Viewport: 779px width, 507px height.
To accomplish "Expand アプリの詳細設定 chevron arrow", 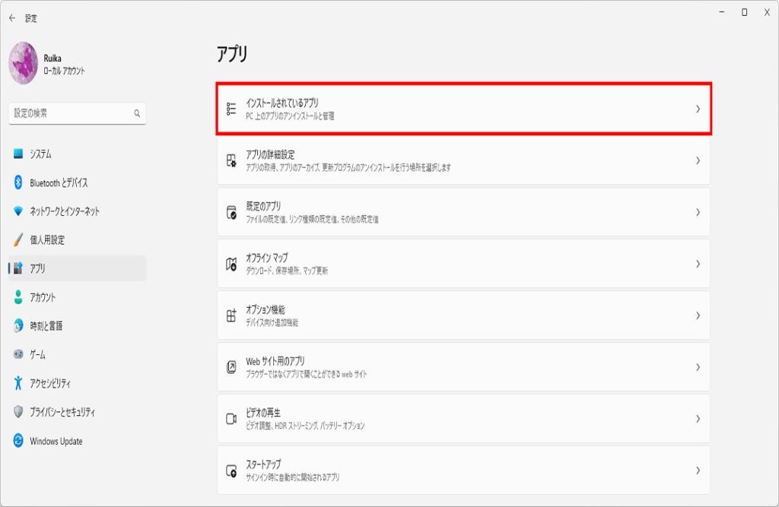I will pyautogui.click(x=698, y=160).
